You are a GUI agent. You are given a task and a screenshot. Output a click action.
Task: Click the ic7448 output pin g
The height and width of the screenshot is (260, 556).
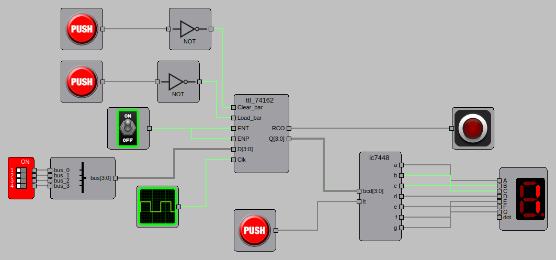pyautogui.click(x=401, y=228)
